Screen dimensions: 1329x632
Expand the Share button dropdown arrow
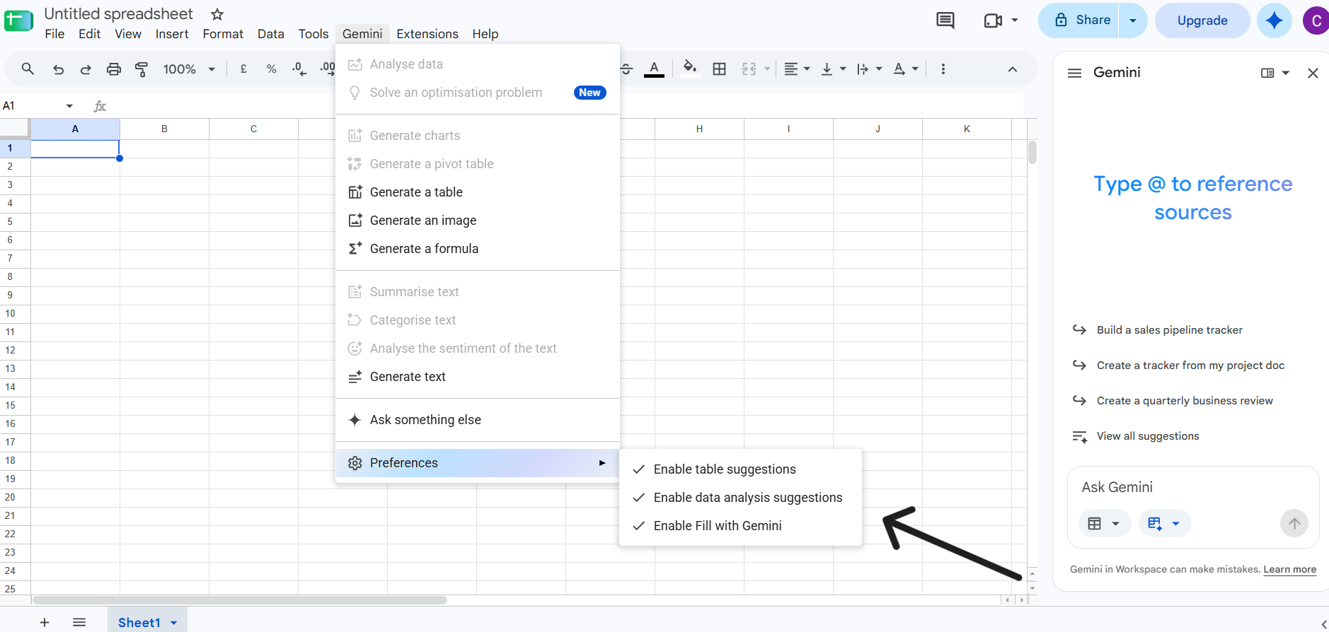(1132, 21)
